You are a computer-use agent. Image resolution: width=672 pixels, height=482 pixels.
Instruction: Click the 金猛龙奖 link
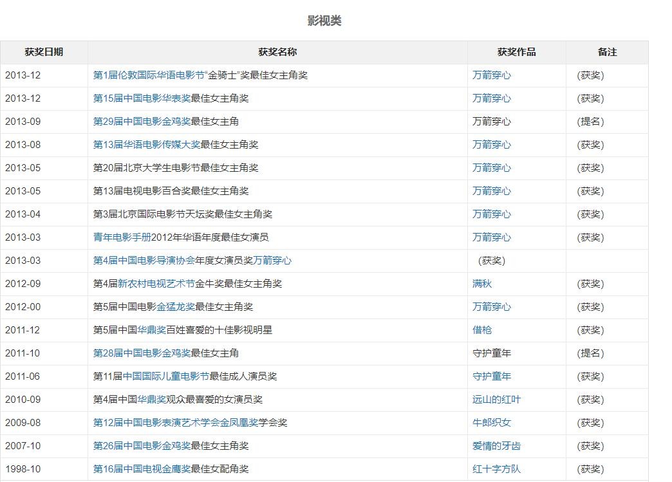pos(176,307)
